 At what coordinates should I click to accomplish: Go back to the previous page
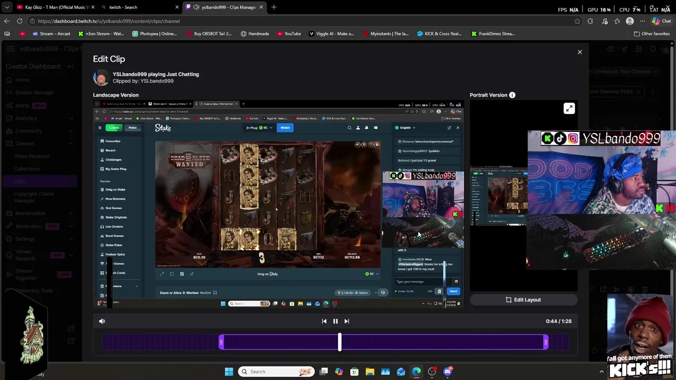click(x=7, y=21)
